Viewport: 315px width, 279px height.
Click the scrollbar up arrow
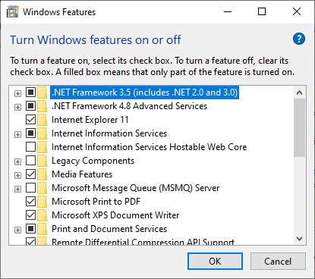300,92
